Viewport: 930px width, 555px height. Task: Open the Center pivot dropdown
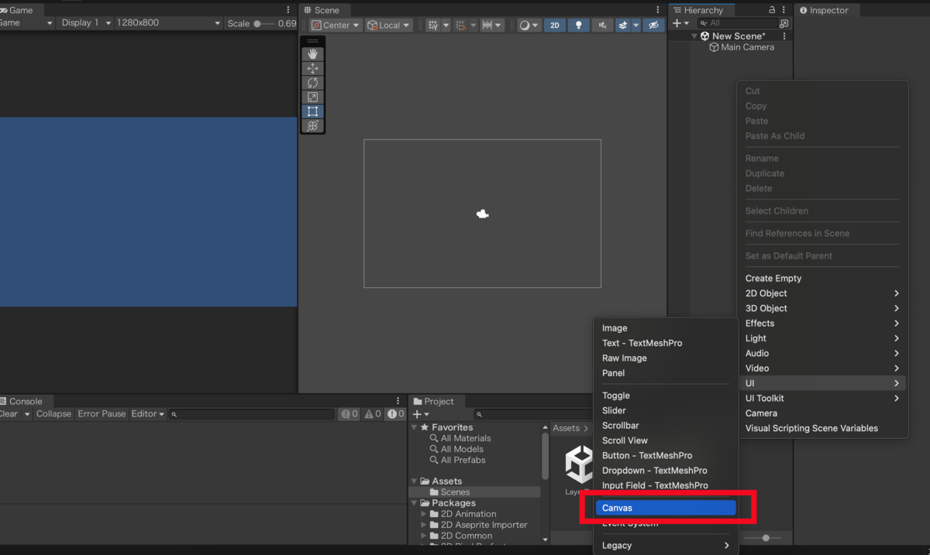[336, 25]
